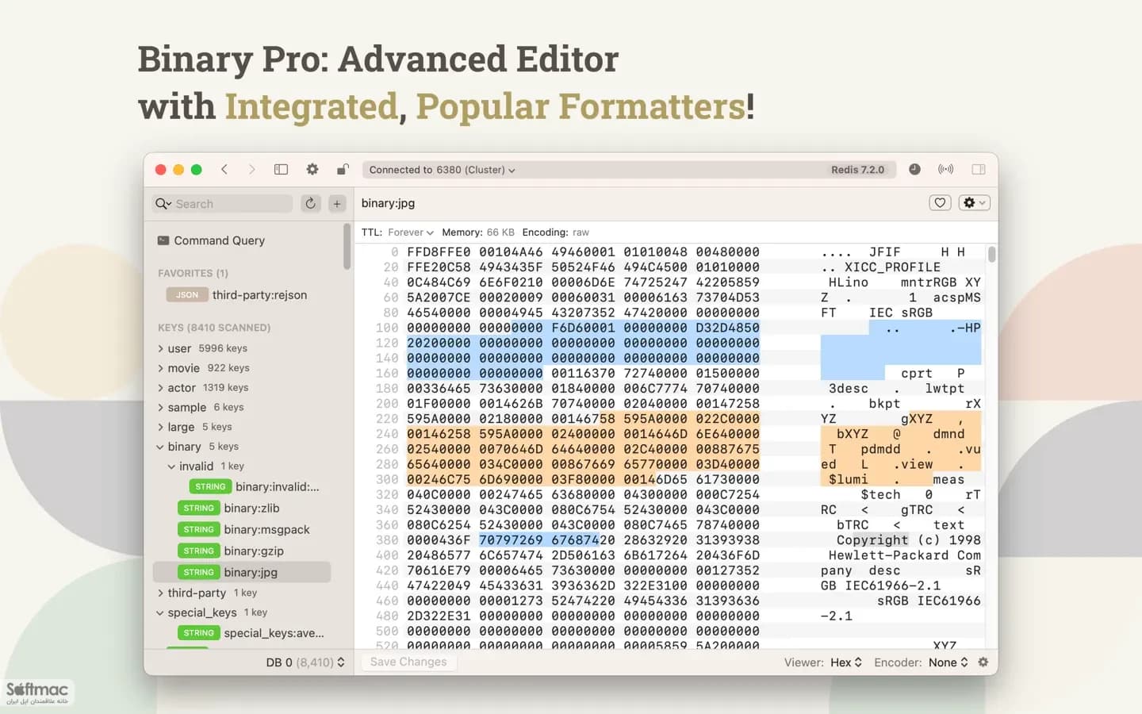This screenshot has height=714, width=1142.
Task: Expand the movie key group
Action: click(160, 368)
